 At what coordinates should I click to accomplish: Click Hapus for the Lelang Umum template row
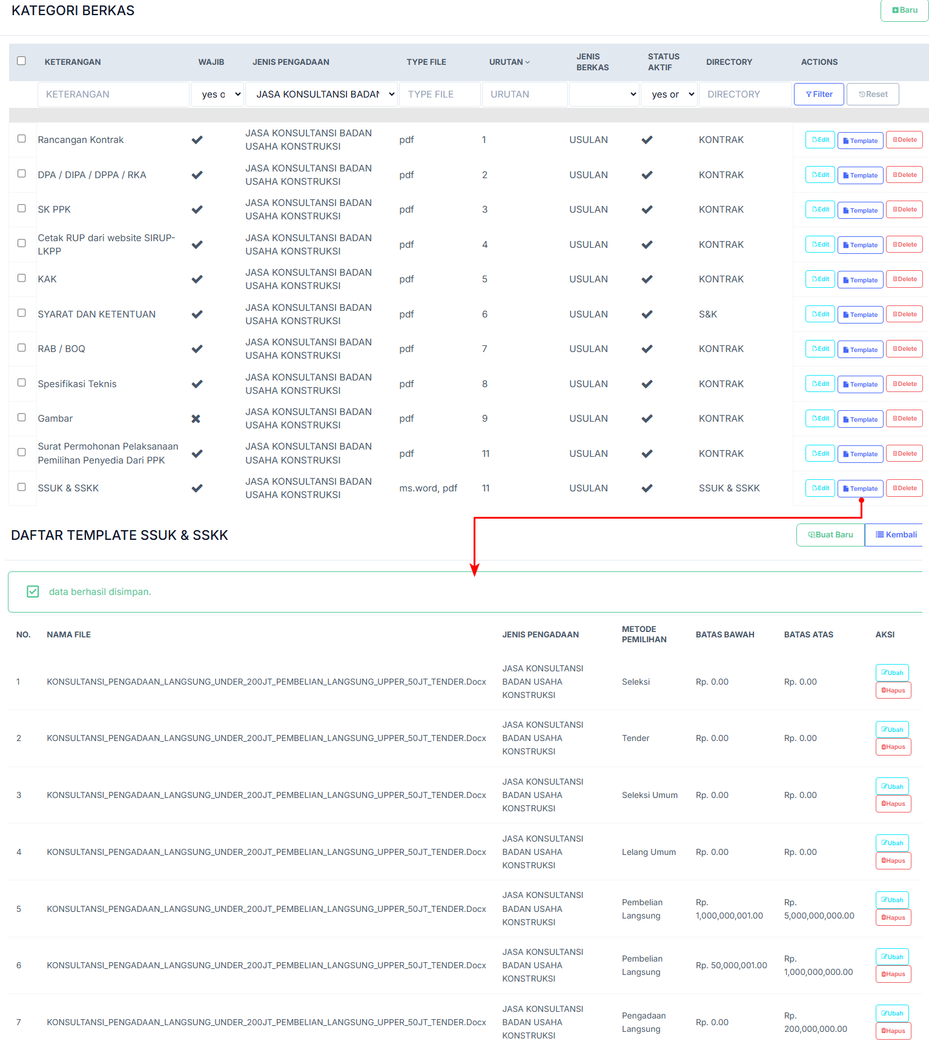[x=893, y=860]
